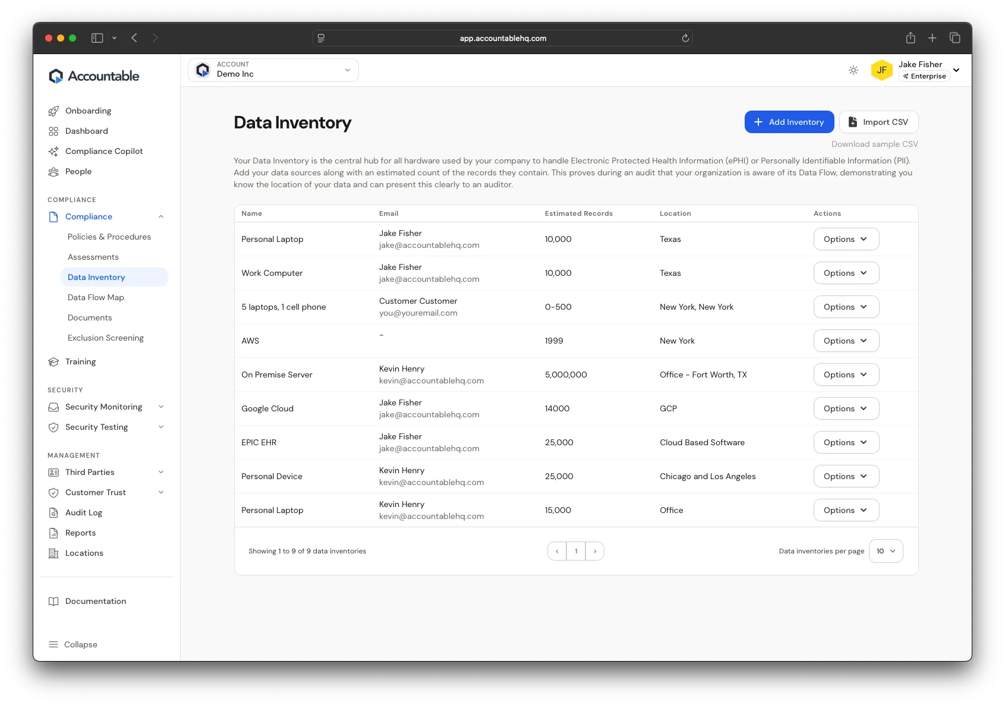Click the light mode sun icon
The width and height of the screenshot is (1005, 705).
853,70
